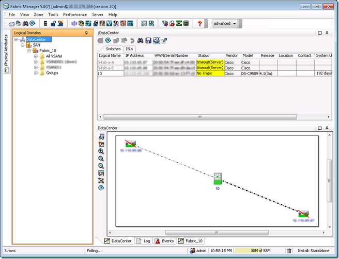The image size is (339, 259).
Task: Click the NV wizard icon in main toolbar
Action: pyautogui.click(x=109, y=23)
